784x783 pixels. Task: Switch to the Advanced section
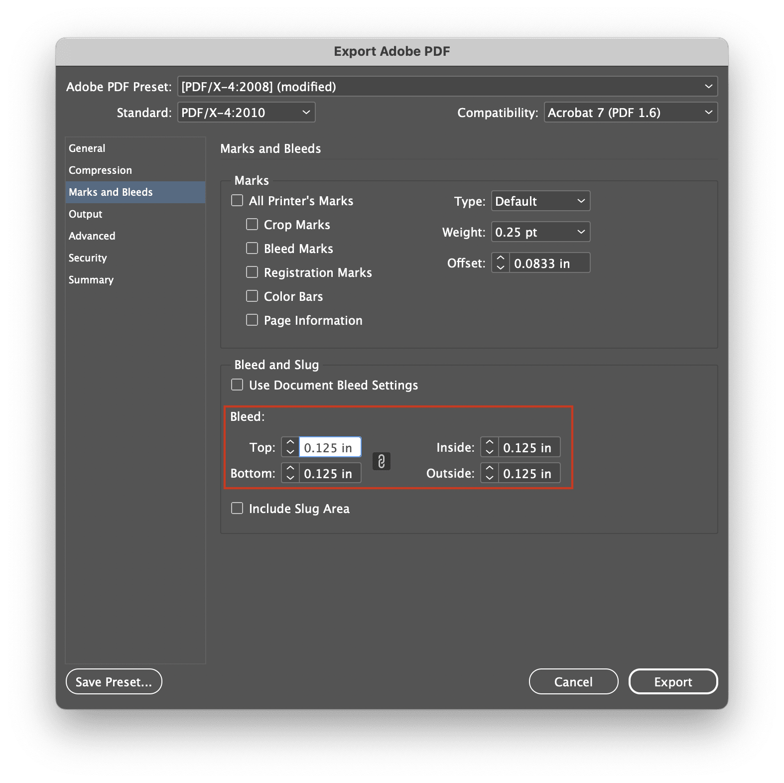pos(135,236)
